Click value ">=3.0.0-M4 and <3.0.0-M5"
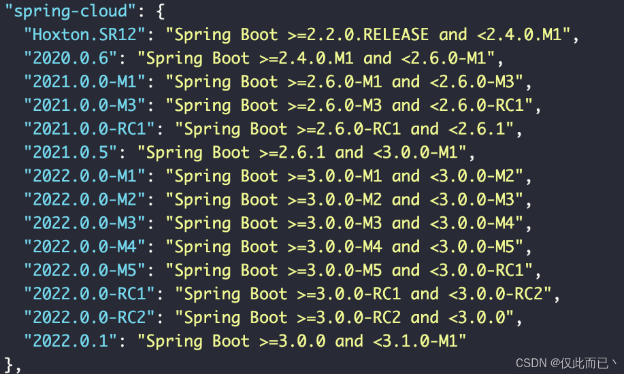Image resolution: width=624 pixels, height=374 pixels. tap(401, 247)
